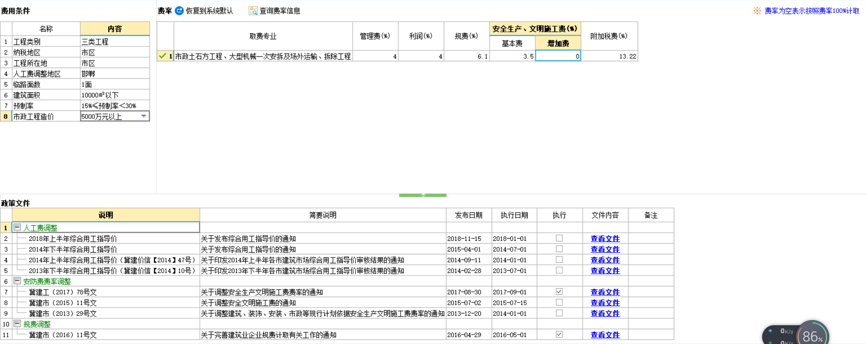Click the 增加费 input cell showing 0
The image size is (866, 344).
point(558,56)
